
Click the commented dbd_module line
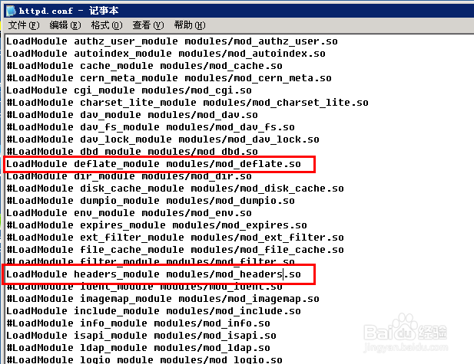[x=132, y=151]
